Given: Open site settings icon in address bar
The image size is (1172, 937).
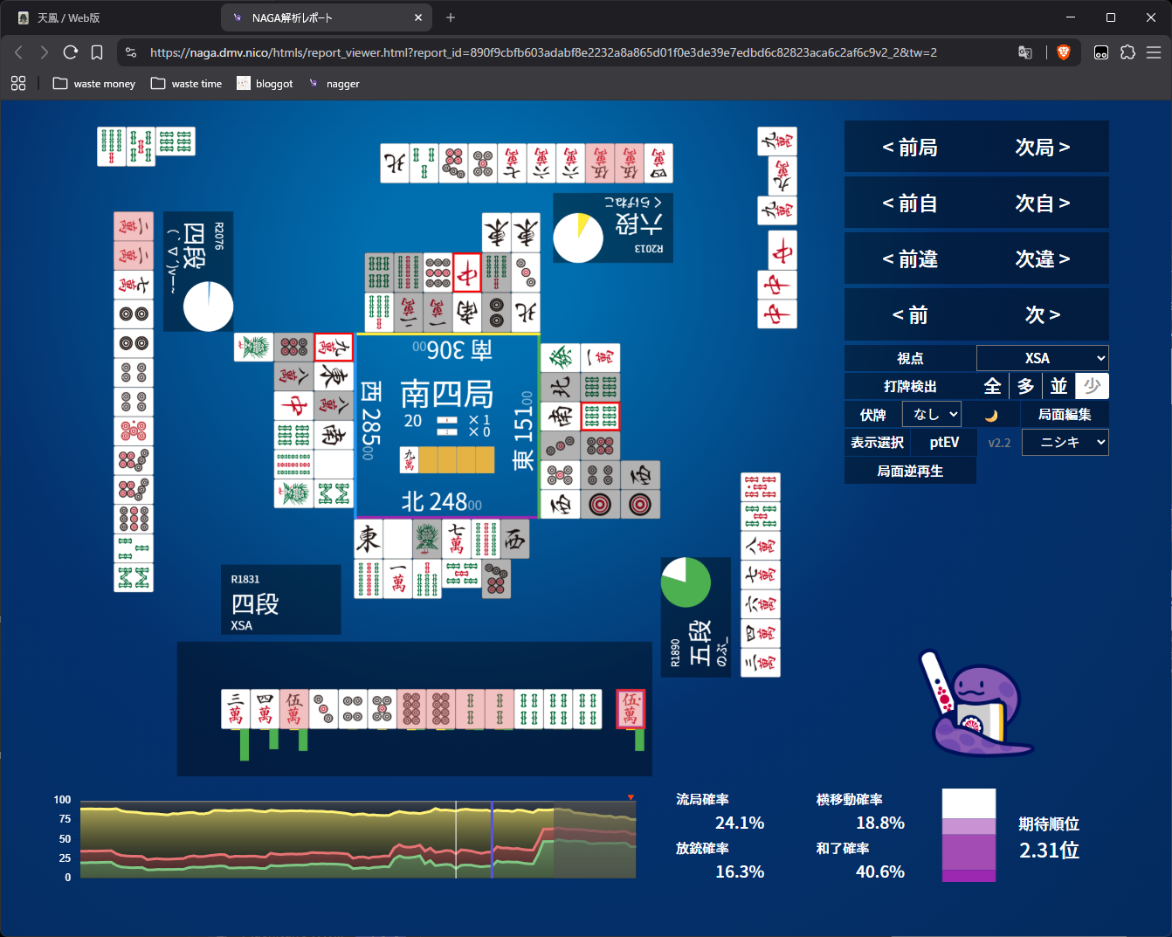Looking at the screenshot, I should [x=131, y=52].
